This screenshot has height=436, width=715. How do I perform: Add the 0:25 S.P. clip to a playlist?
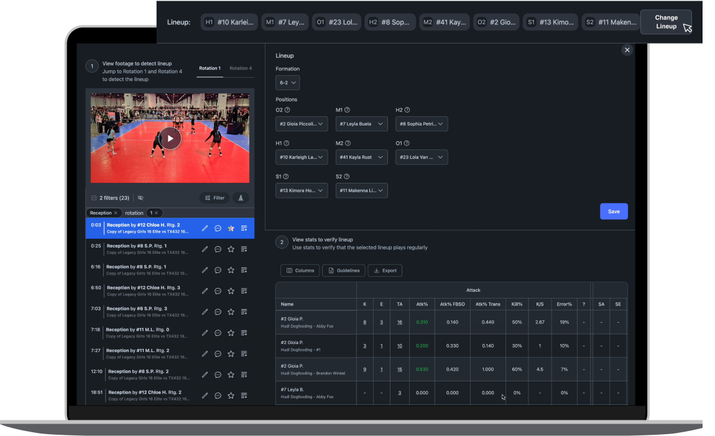(x=244, y=249)
